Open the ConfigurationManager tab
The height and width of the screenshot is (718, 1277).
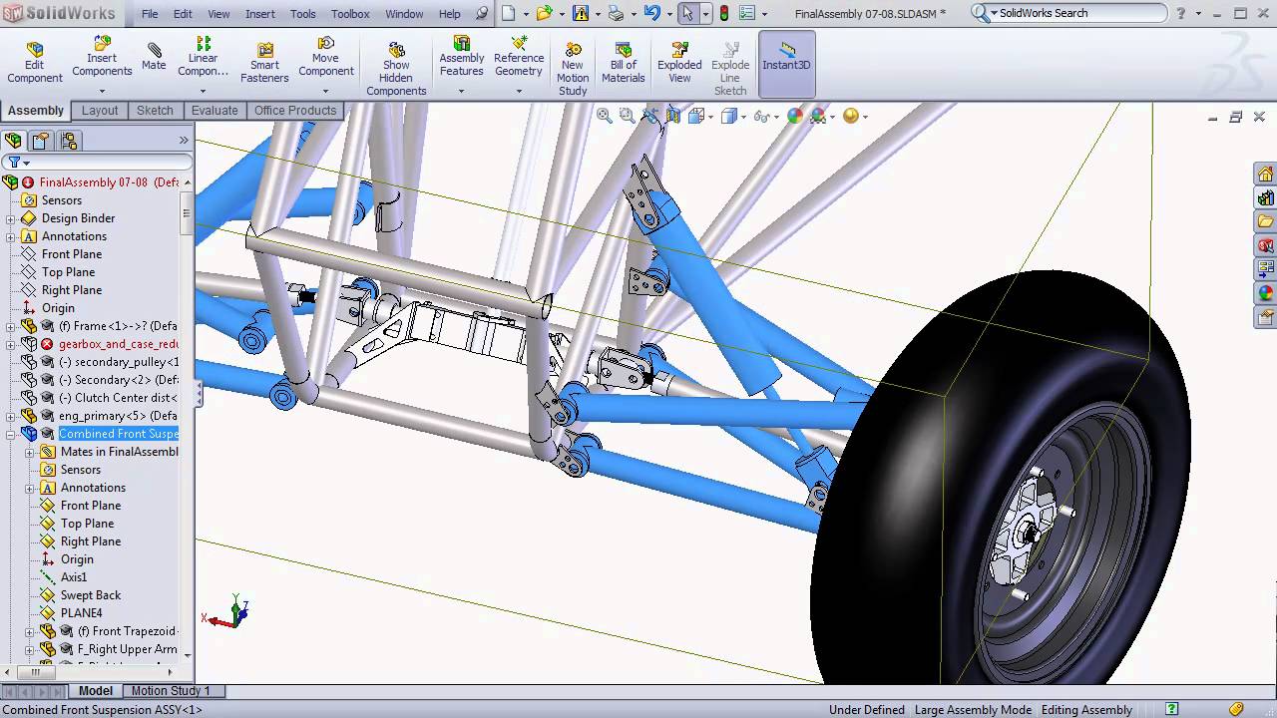[x=69, y=141]
